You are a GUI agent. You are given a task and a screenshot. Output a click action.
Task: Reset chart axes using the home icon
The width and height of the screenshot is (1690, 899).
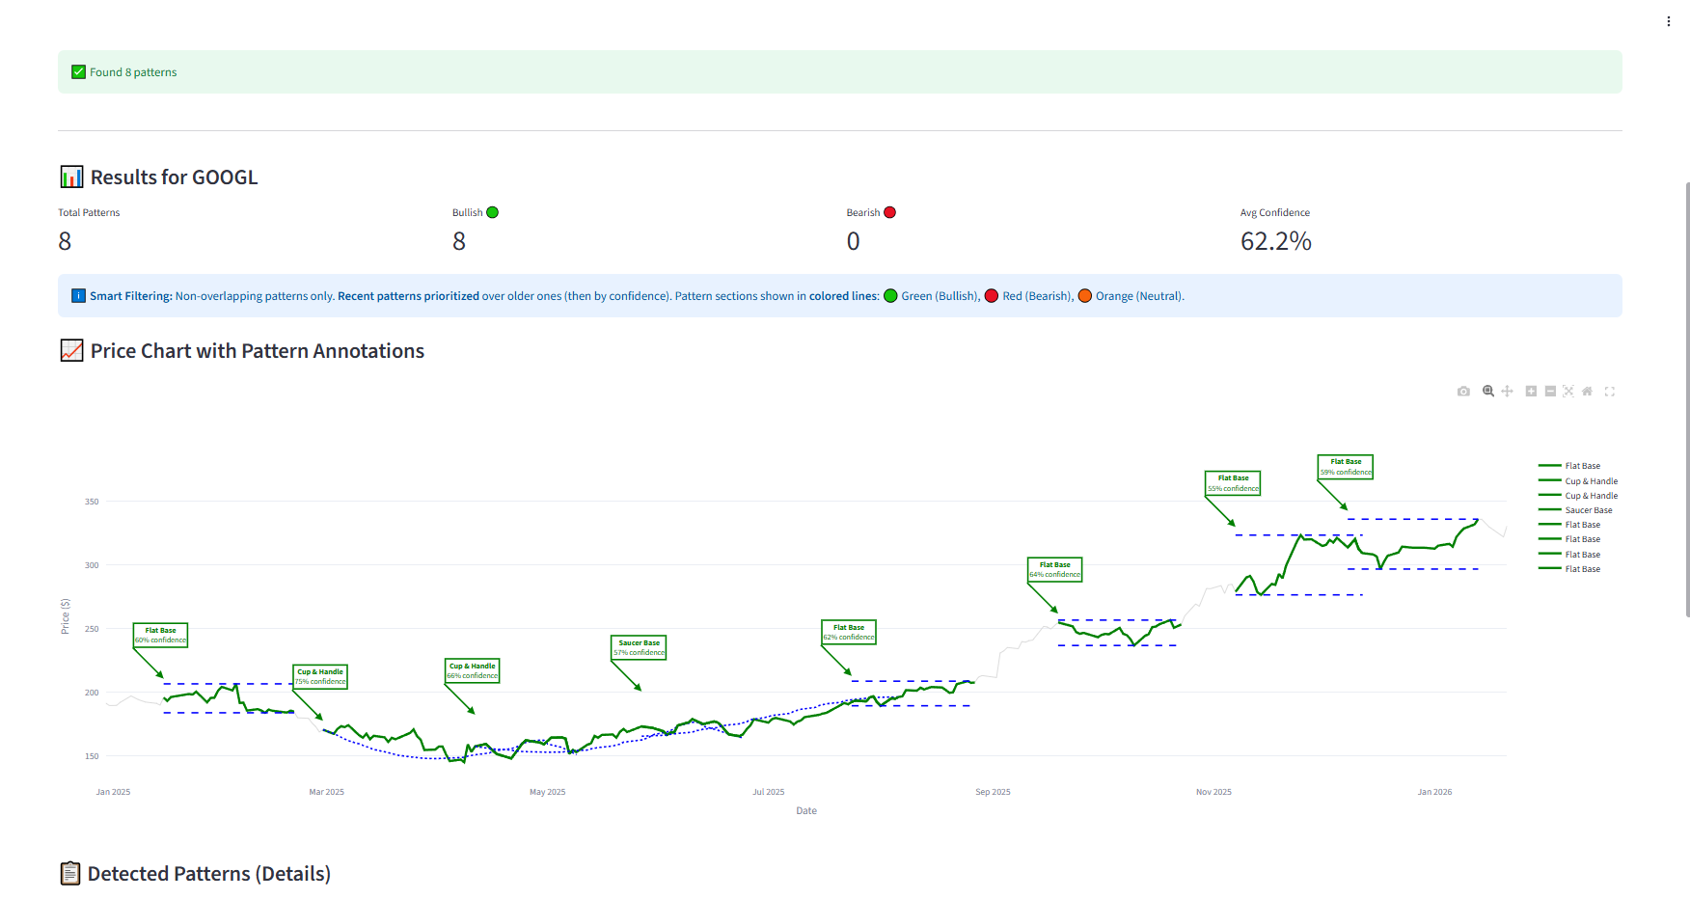coord(1587,391)
